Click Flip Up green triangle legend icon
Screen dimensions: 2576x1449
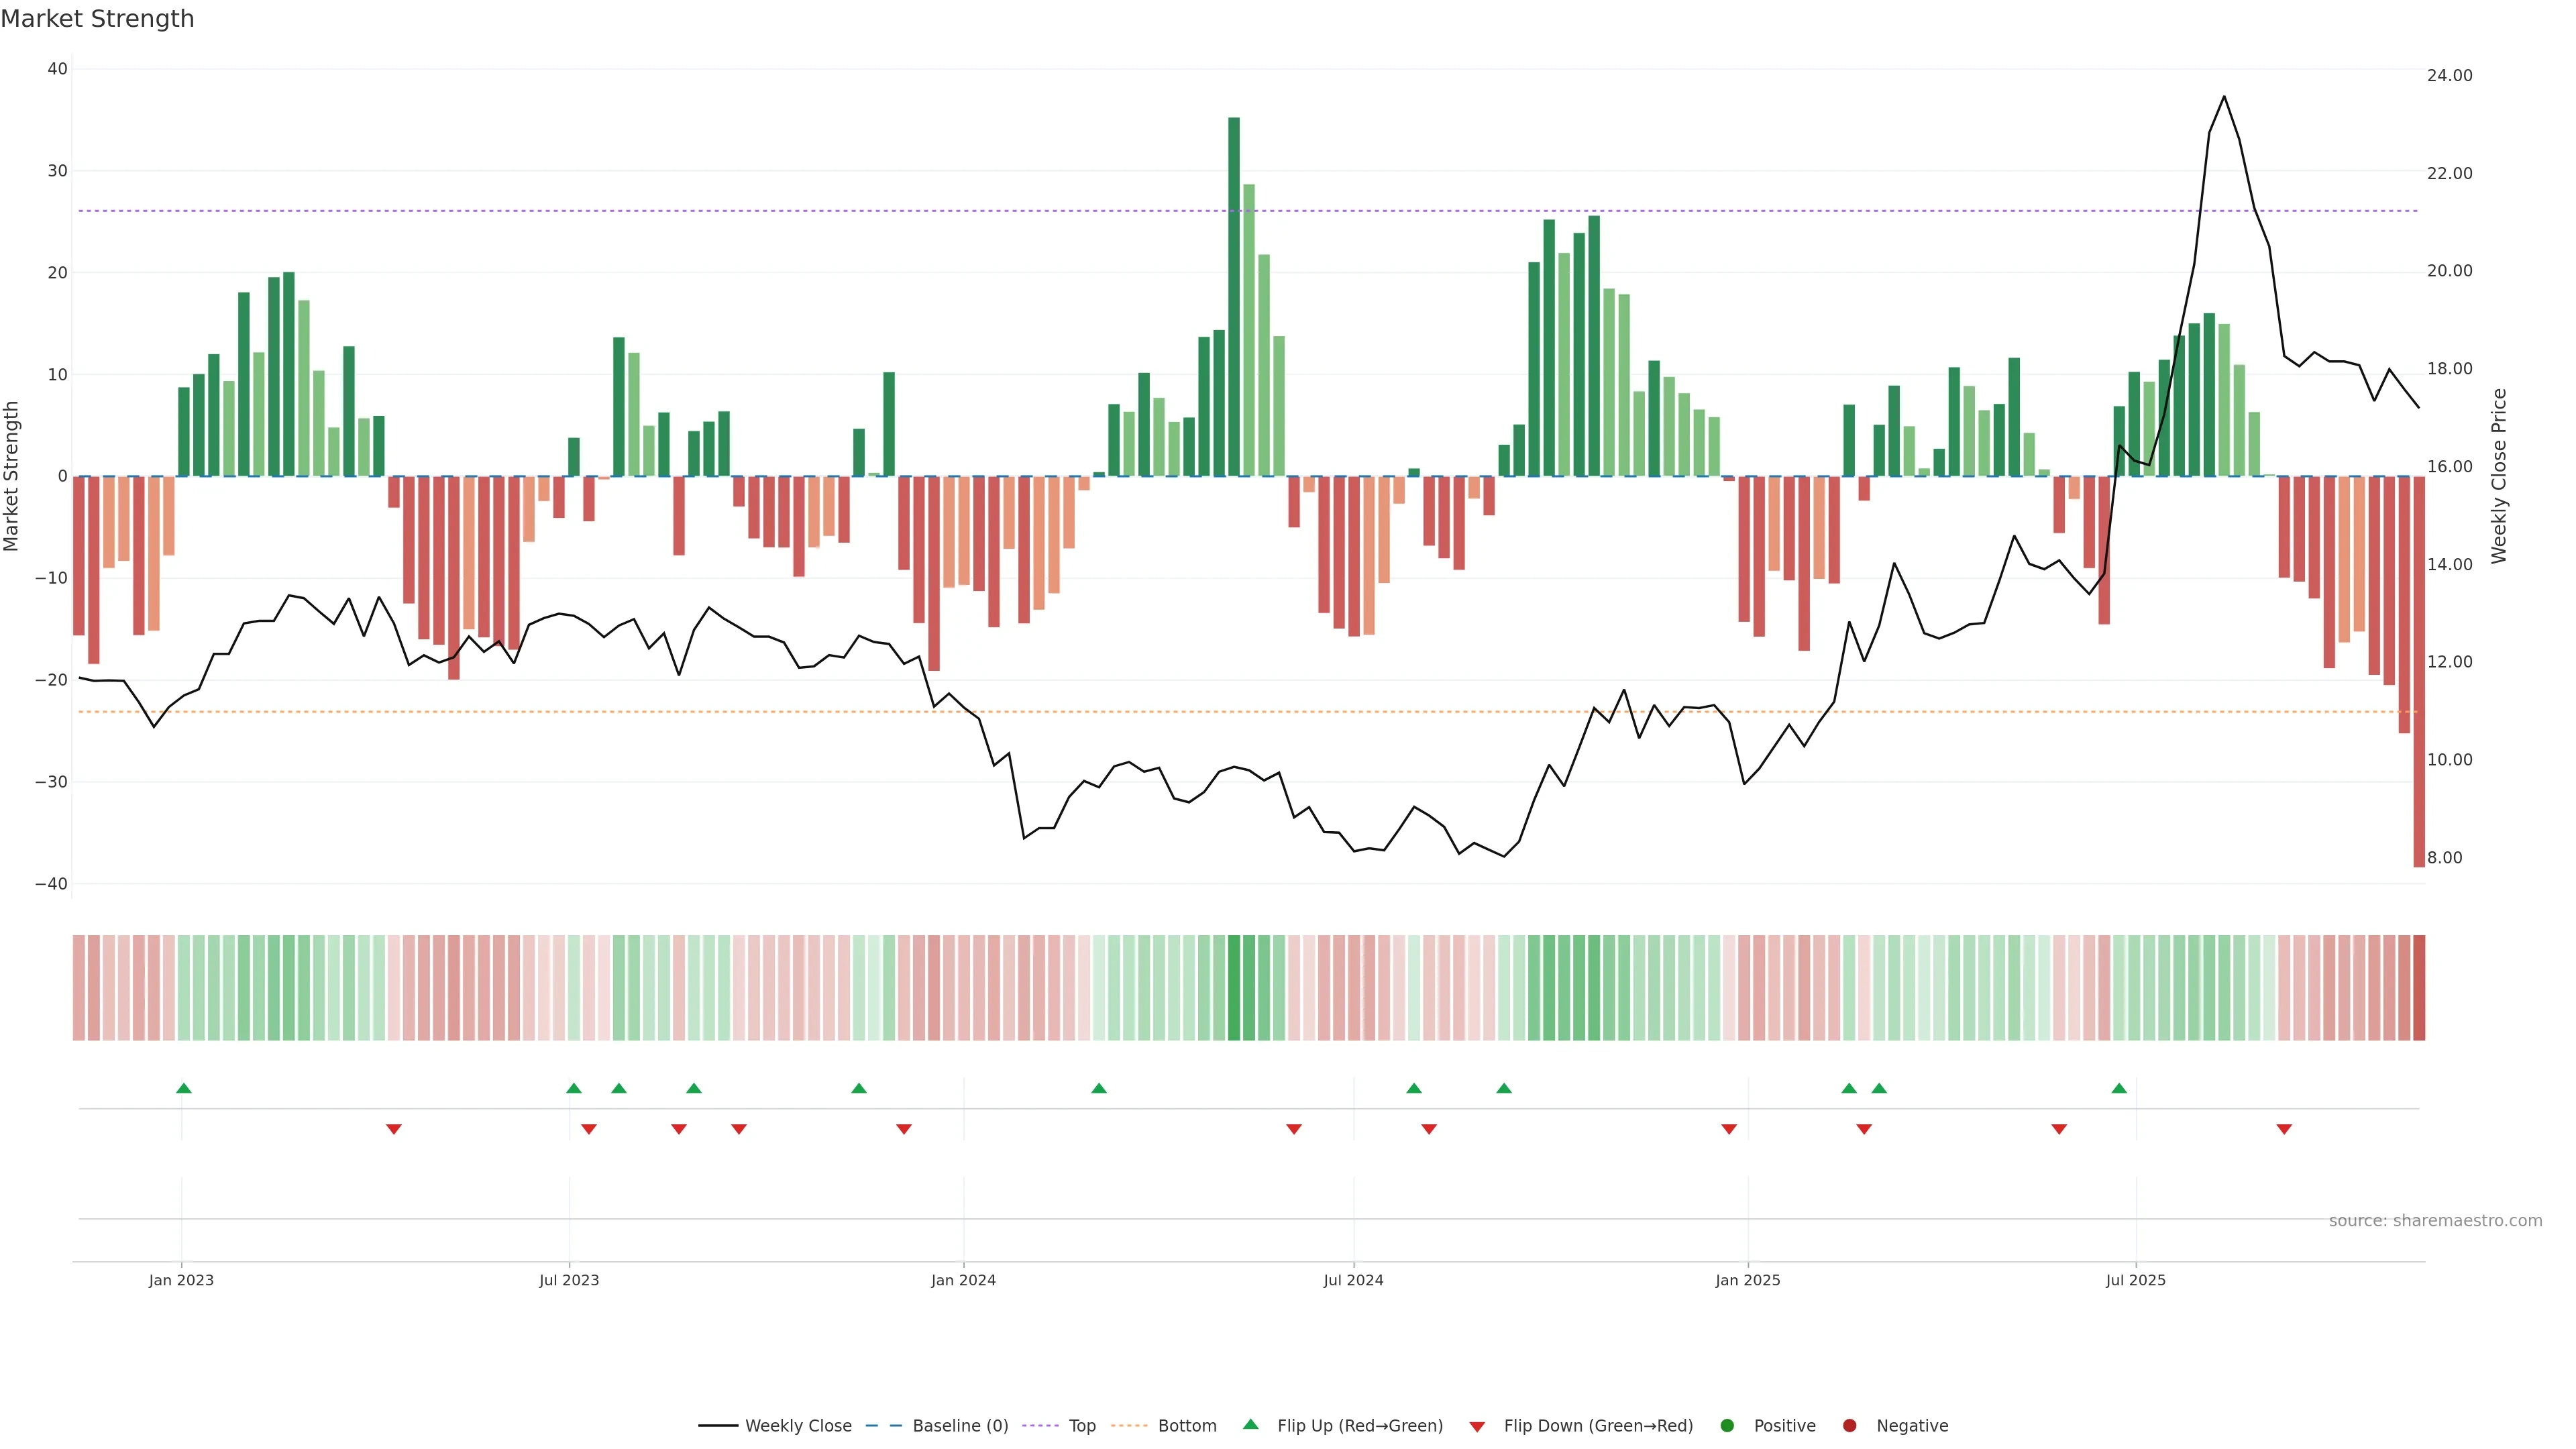[x=1250, y=1424]
